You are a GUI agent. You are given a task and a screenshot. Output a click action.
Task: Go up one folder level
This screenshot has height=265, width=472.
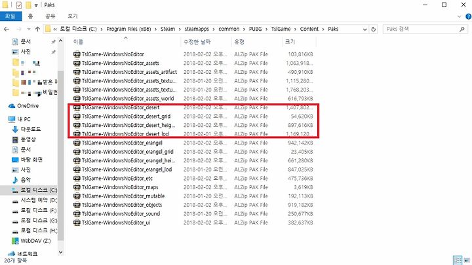[37, 29]
